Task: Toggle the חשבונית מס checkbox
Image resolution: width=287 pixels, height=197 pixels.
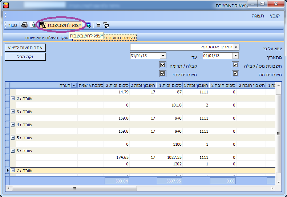Action: tap(235, 74)
